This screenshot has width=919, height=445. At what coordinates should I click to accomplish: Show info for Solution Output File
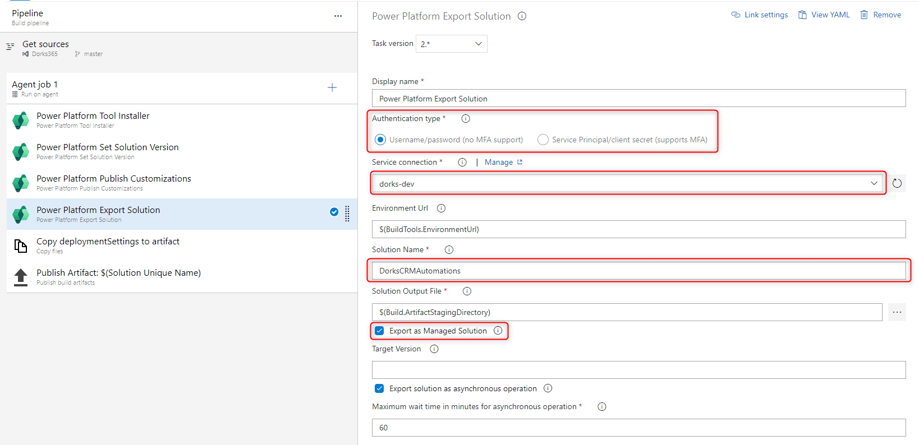click(467, 291)
